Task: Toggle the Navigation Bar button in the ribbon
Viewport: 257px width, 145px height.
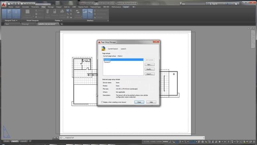Action: pyautogui.click(x=16, y=14)
